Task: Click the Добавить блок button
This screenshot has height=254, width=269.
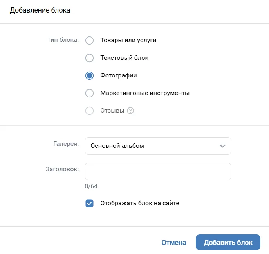Action: [228, 242]
